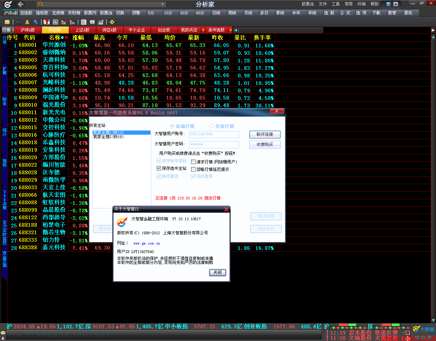
Task: Enable 请求行情(网络慢用户) checkbox
Action: coord(193,162)
